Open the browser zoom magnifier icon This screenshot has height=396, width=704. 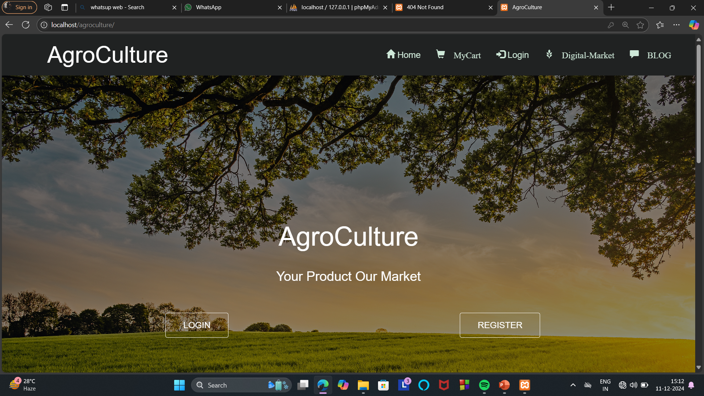pyautogui.click(x=626, y=25)
